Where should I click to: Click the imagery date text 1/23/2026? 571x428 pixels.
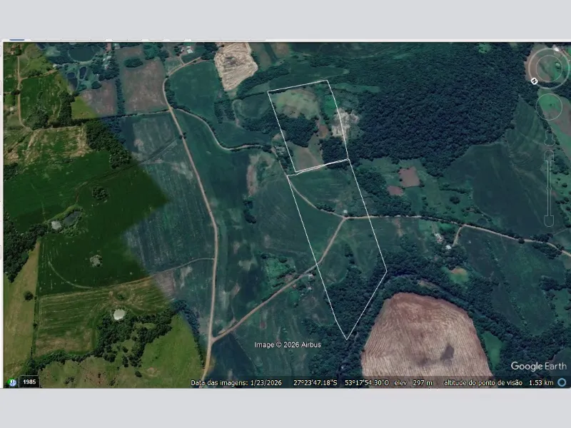pos(266,382)
